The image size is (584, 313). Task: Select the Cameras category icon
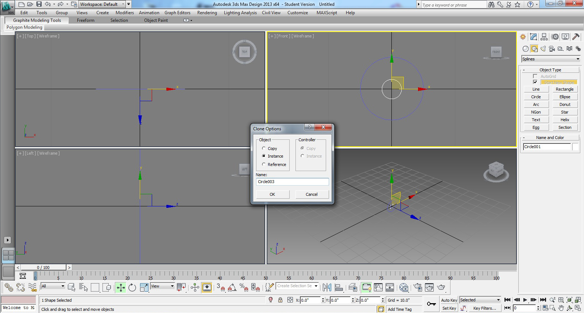click(x=552, y=49)
